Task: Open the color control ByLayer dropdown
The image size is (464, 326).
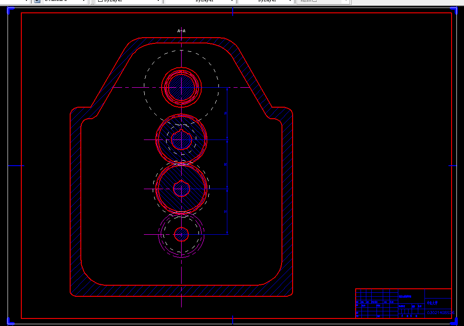Action: [128, 1]
